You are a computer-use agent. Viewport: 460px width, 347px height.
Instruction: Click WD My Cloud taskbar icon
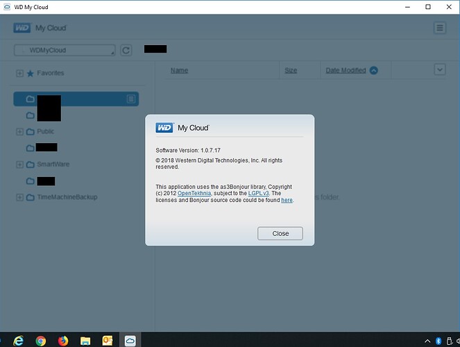130,340
